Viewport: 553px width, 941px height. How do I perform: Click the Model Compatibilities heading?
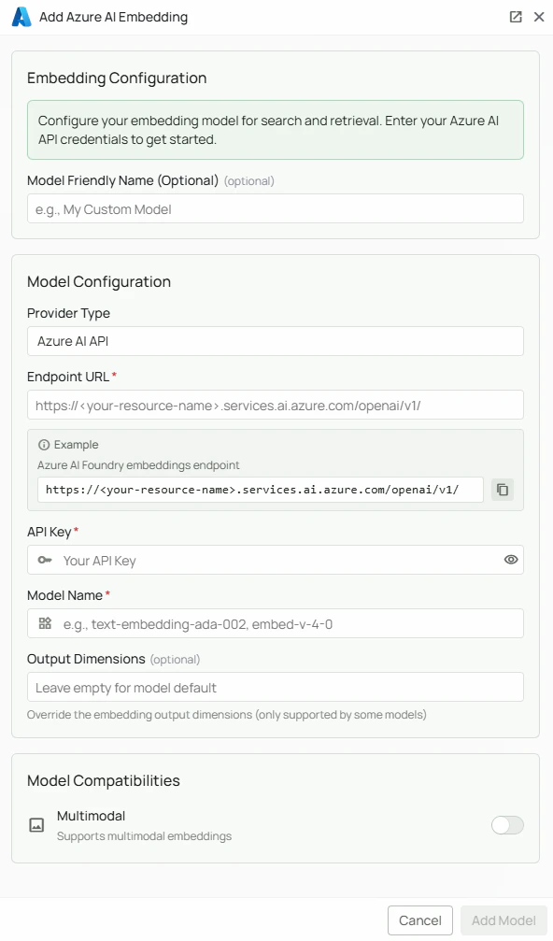(x=103, y=781)
